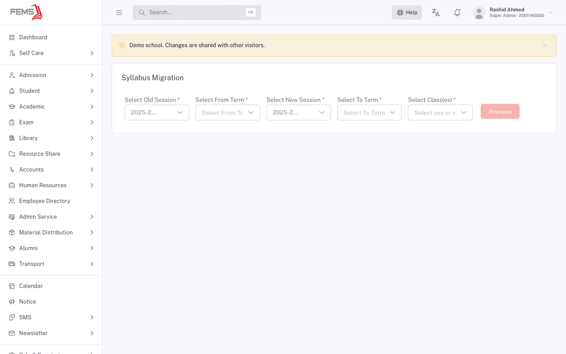The image size is (566, 354).
Task: Click the Accounts currency icon
Action: [12, 170]
